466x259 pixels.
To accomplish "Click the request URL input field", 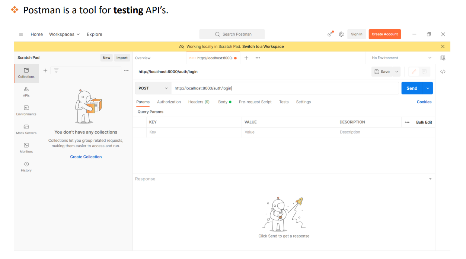I will [285, 88].
